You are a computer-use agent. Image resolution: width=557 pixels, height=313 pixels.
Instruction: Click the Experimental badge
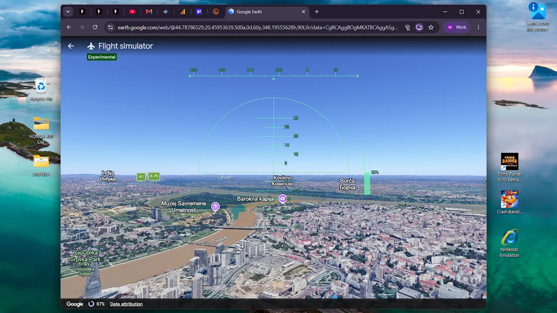(x=102, y=57)
